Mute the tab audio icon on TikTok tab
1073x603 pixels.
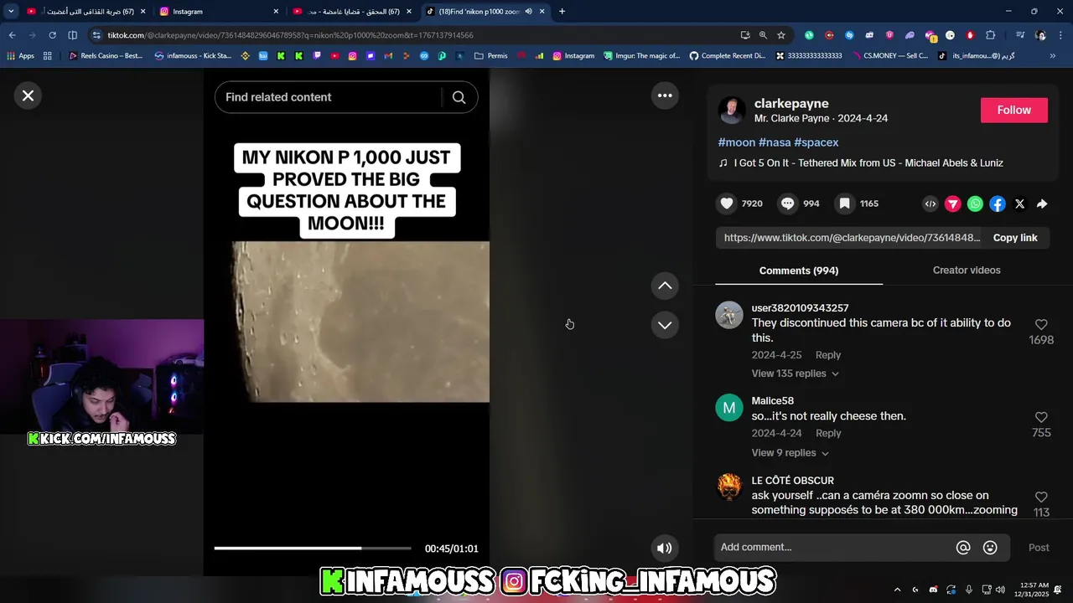tap(529, 12)
